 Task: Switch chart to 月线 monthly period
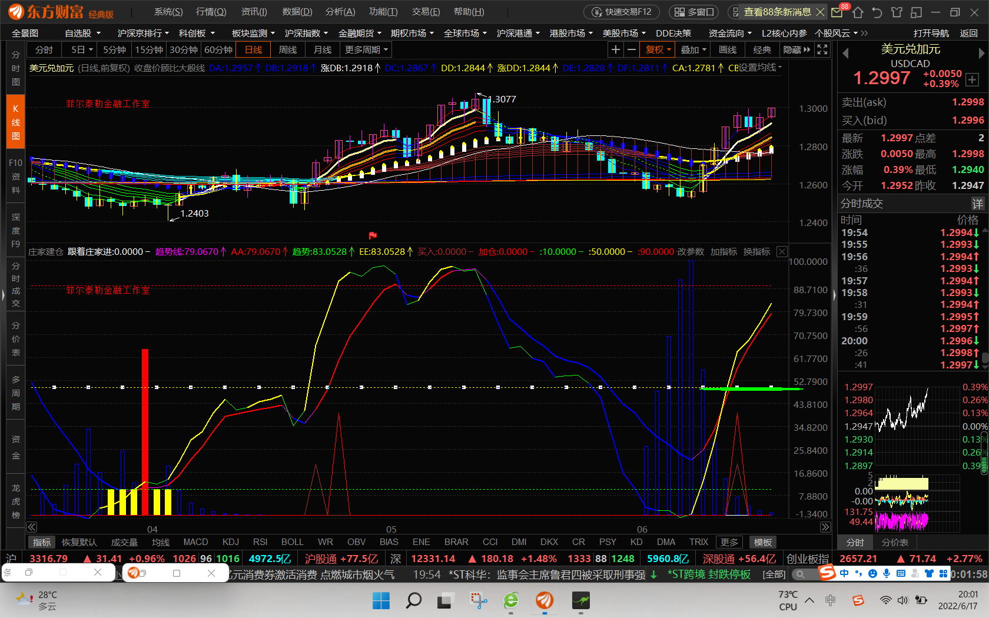click(322, 50)
